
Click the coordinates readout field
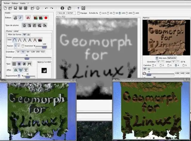pyautogui.click(x=66, y=13)
